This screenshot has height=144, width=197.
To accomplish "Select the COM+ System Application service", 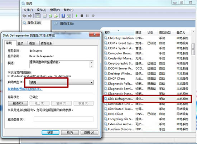I will tap(146, 48).
